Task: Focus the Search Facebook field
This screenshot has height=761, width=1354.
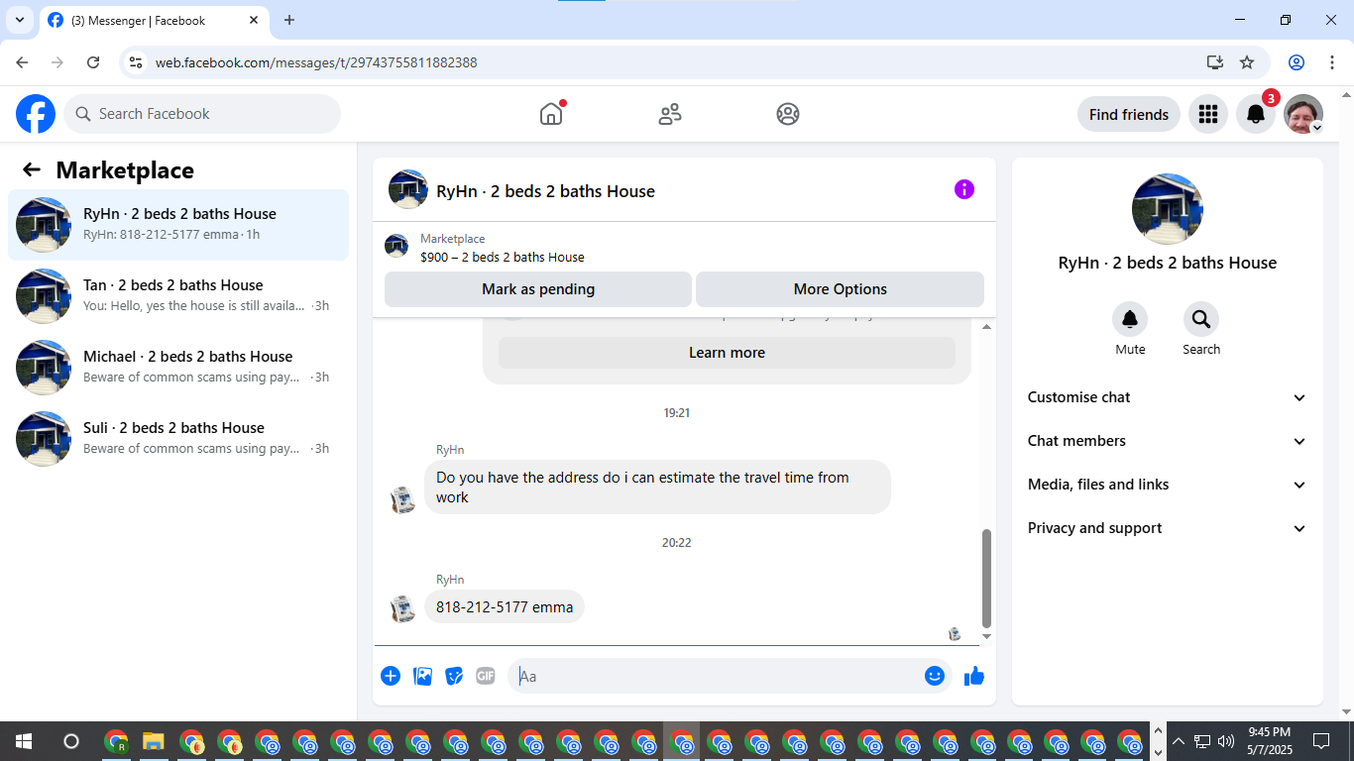Action: pyautogui.click(x=202, y=114)
